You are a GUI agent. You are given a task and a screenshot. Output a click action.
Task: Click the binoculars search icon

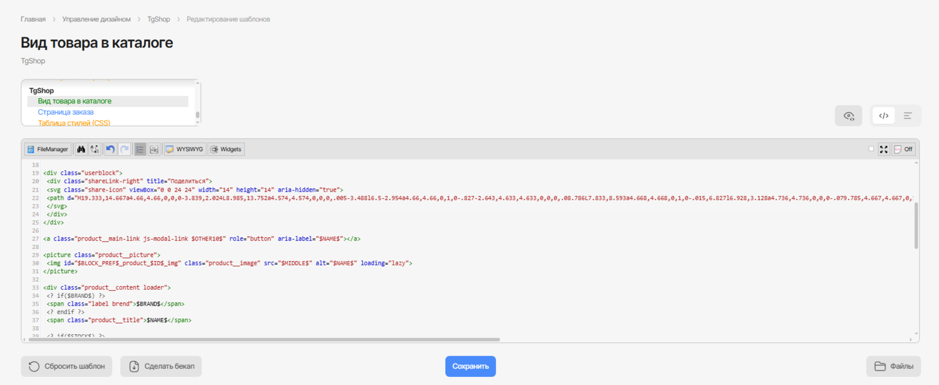(81, 150)
